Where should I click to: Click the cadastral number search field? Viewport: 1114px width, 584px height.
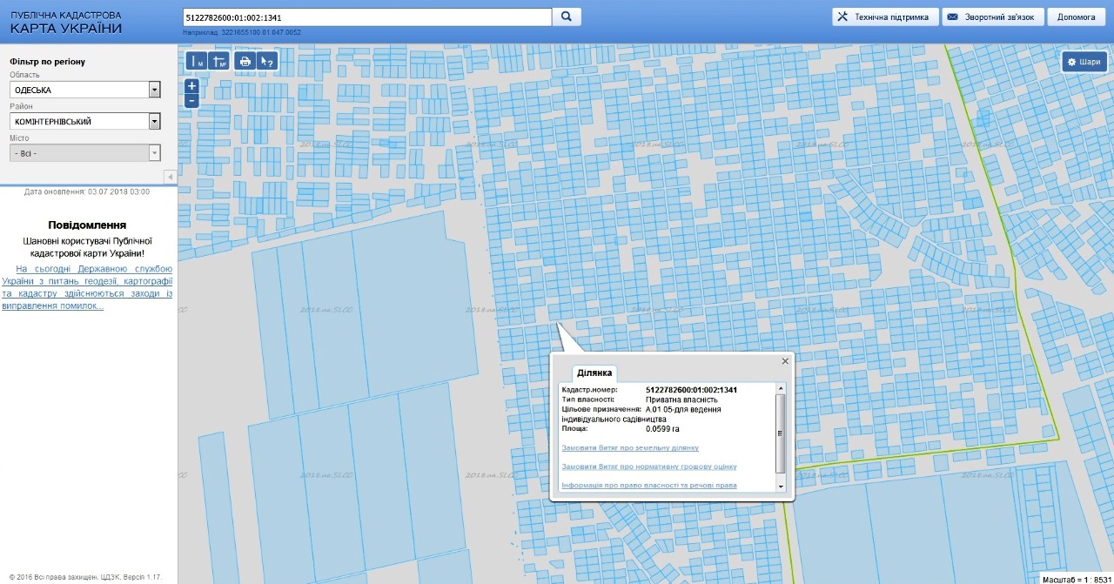tap(366, 17)
